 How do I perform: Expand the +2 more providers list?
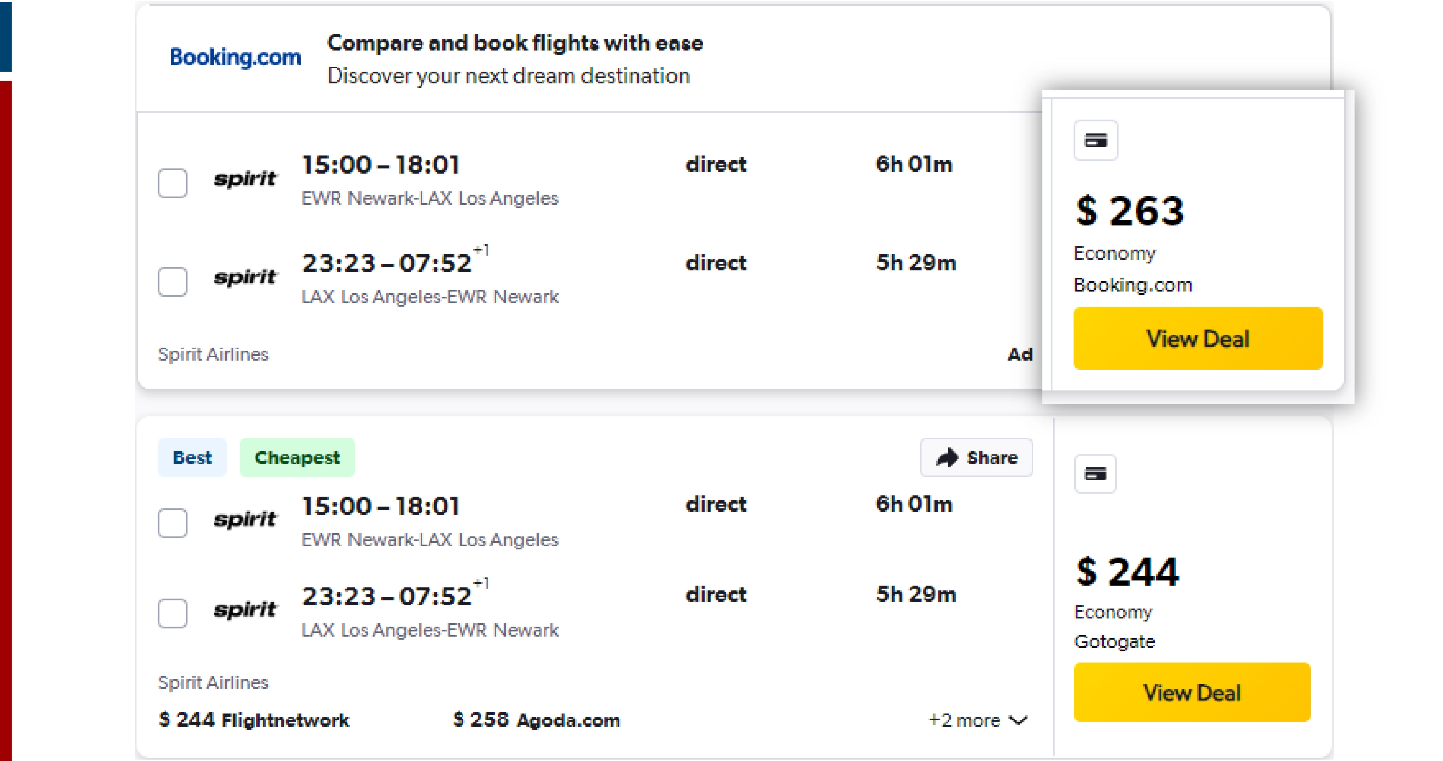point(978,720)
